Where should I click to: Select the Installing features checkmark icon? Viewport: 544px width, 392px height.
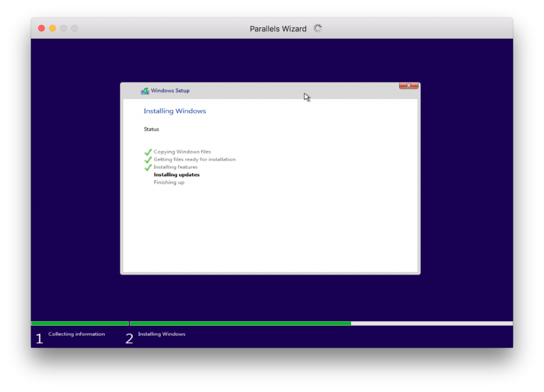pyautogui.click(x=148, y=167)
